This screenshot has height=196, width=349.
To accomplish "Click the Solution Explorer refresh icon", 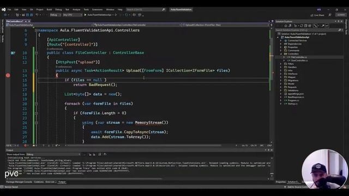I will coord(302,26).
